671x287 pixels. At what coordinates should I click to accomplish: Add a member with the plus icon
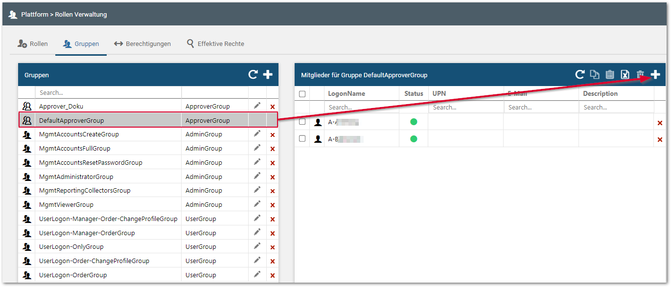[x=655, y=75]
